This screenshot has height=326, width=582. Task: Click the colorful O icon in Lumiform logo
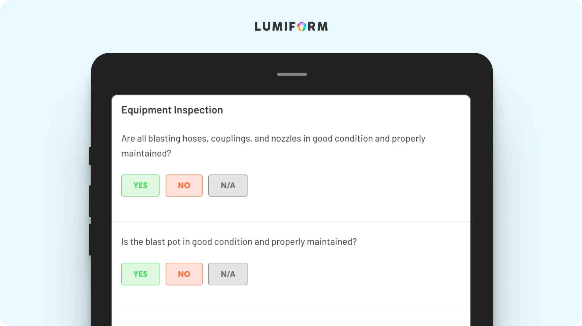pyautogui.click(x=302, y=26)
